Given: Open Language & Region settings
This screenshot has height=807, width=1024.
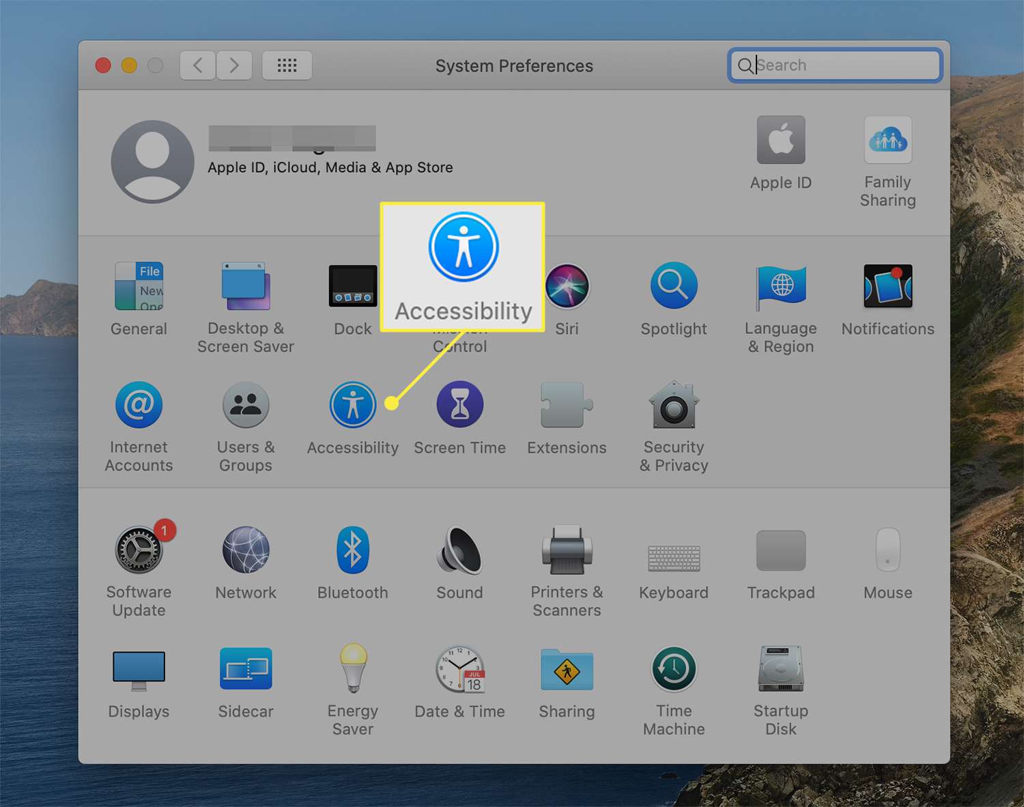Looking at the screenshot, I should pos(780,287).
